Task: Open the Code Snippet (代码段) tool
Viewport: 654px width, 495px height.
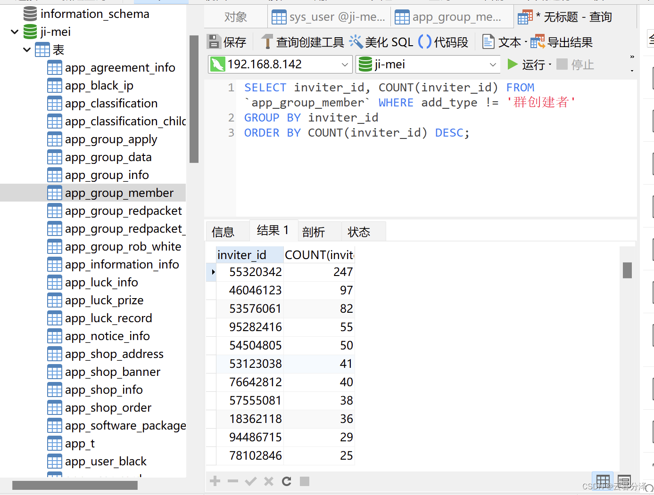Action: (x=425, y=42)
